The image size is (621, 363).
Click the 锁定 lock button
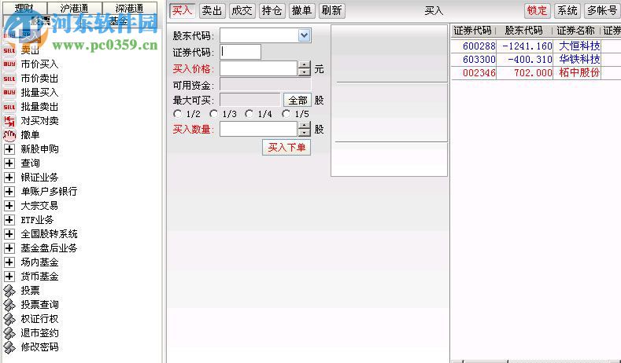click(x=537, y=11)
